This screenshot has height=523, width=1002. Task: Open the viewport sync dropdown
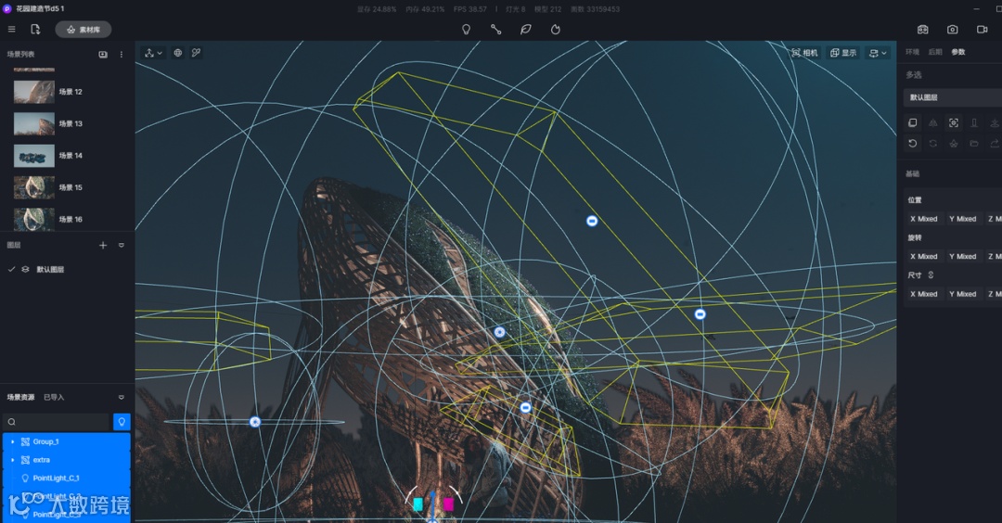878,53
